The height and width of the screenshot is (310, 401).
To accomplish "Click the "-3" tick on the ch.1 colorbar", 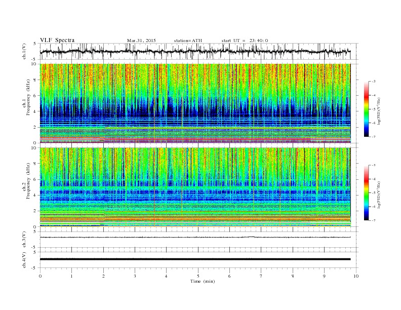I will pos(373,82).
